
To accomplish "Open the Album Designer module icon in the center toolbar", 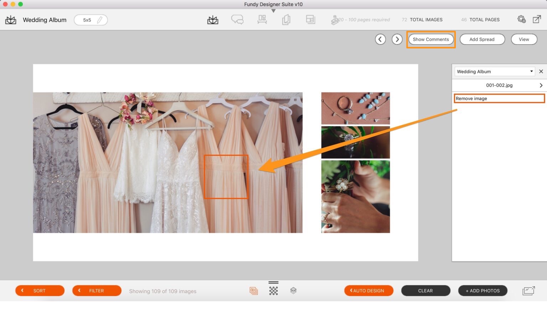I will pyautogui.click(x=213, y=20).
